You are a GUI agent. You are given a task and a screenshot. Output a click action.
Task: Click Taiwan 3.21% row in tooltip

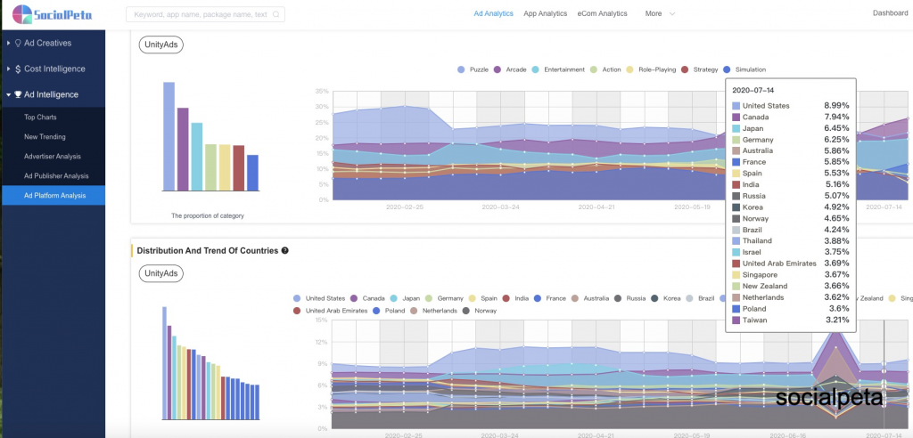[x=791, y=320]
